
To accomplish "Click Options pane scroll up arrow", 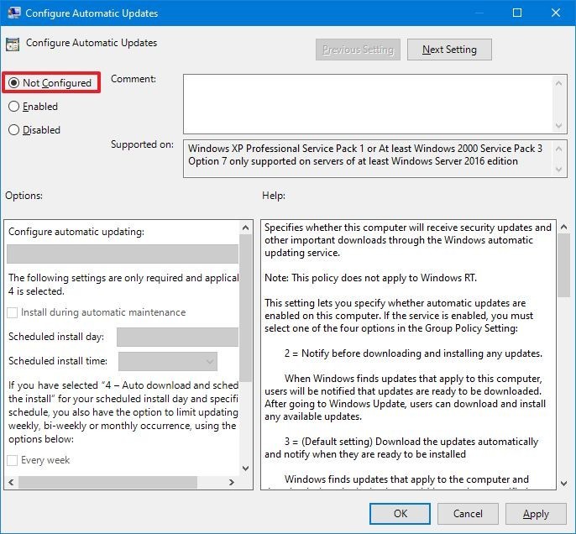I will click(x=246, y=228).
